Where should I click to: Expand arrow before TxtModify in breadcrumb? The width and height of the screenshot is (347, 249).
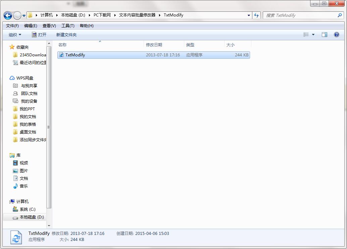[x=159, y=15]
